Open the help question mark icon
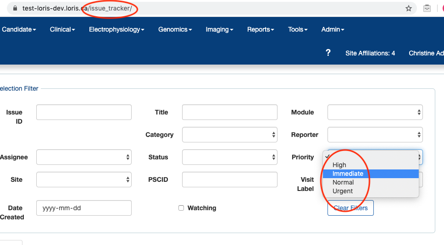The width and height of the screenshot is (444, 245). pos(328,53)
